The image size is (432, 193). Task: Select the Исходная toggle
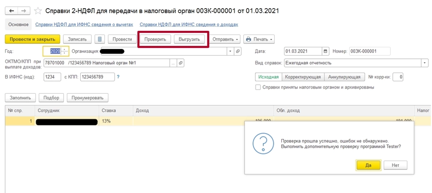tap(268, 77)
